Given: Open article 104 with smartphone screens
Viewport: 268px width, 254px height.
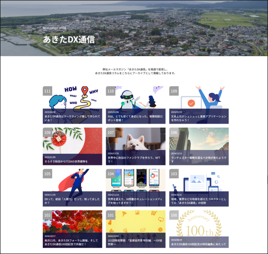Looking at the screenshot, I should tap(135, 187).
